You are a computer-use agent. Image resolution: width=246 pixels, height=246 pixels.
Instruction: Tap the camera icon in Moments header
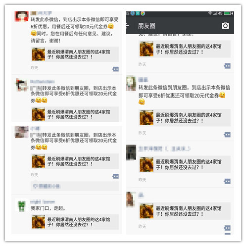[x=225, y=26]
